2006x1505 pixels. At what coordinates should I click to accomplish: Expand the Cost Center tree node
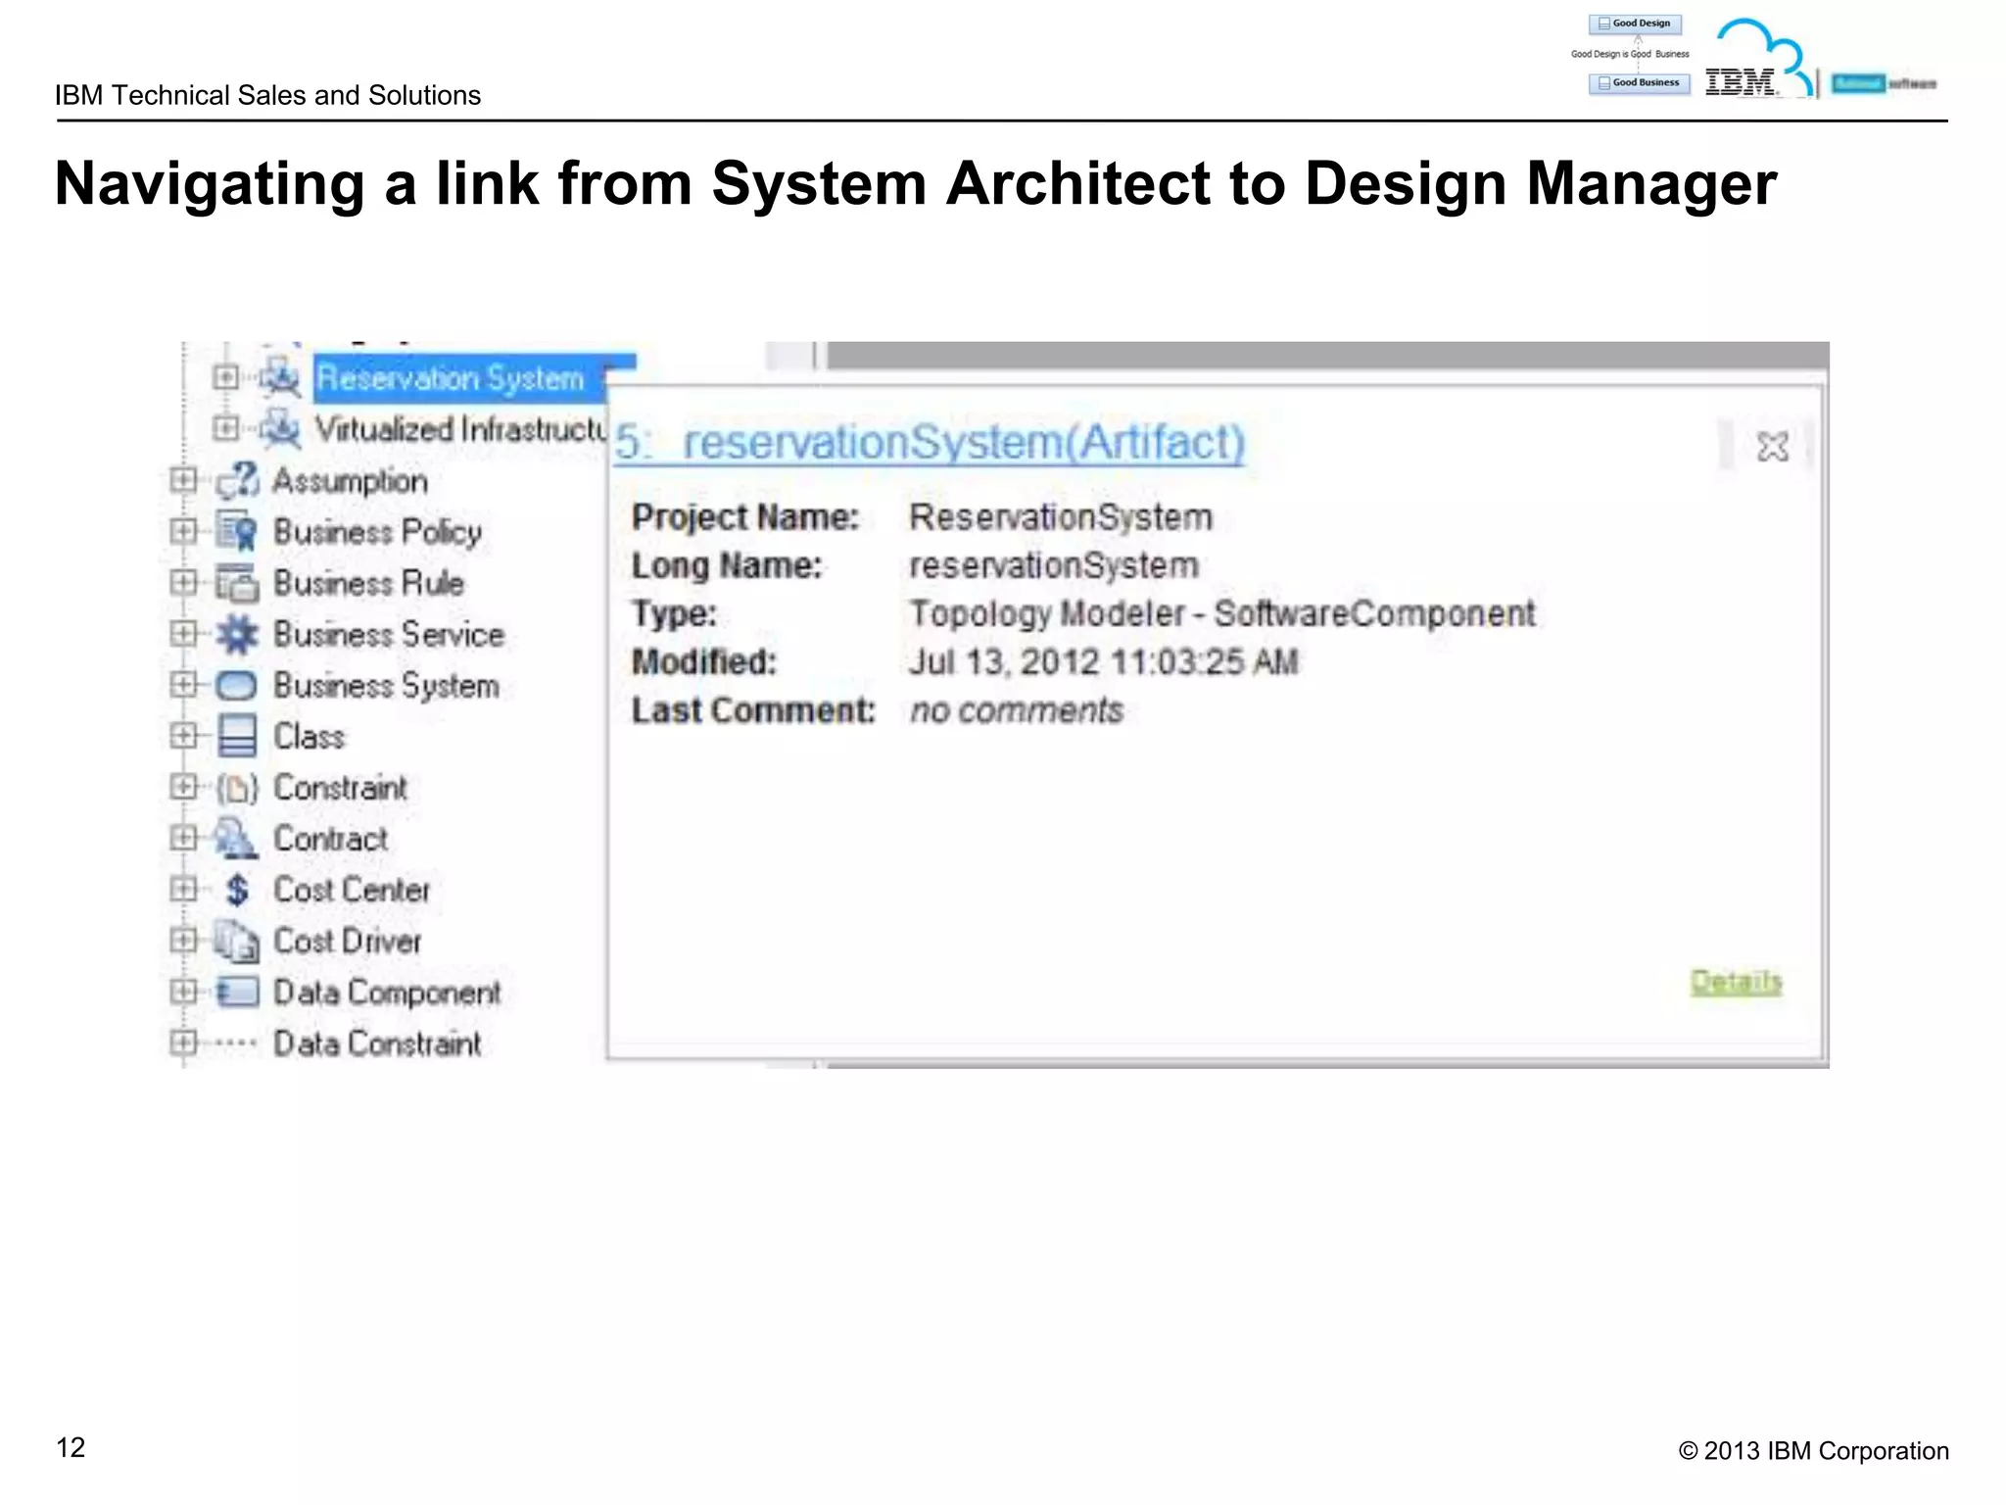tap(183, 889)
